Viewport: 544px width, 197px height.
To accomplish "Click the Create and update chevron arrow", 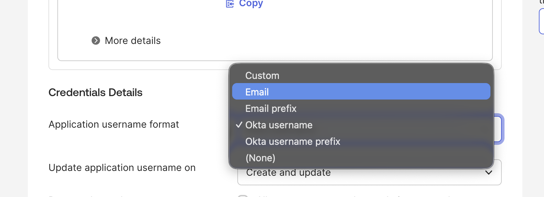I will 489,173.
